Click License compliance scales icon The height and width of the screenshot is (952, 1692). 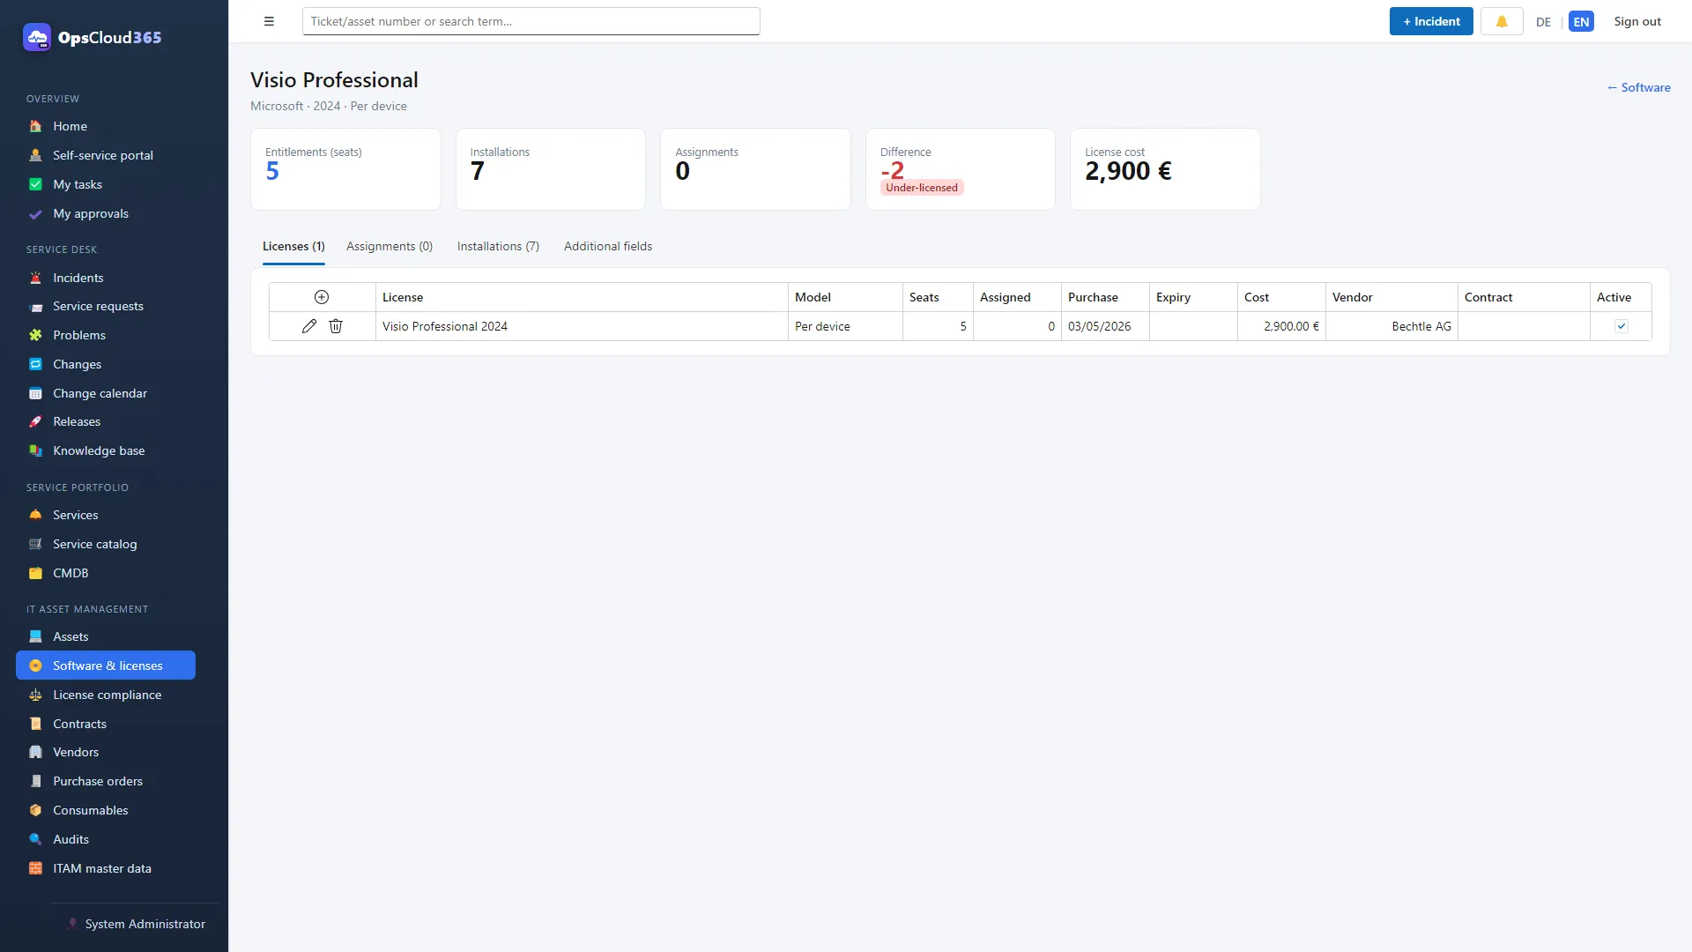(x=35, y=695)
